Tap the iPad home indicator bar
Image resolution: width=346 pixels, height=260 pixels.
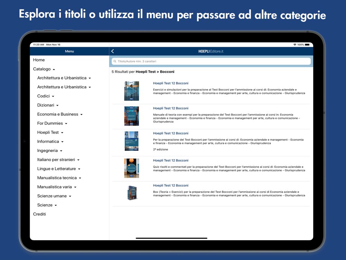(x=172, y=238)
